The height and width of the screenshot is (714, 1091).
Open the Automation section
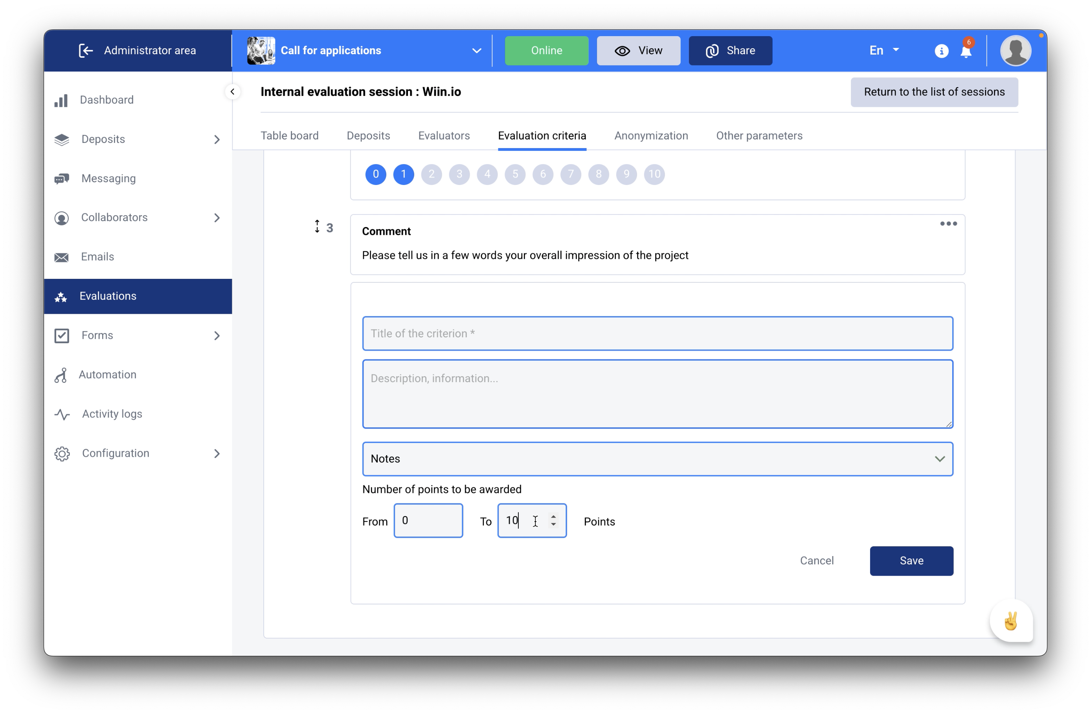107,374
